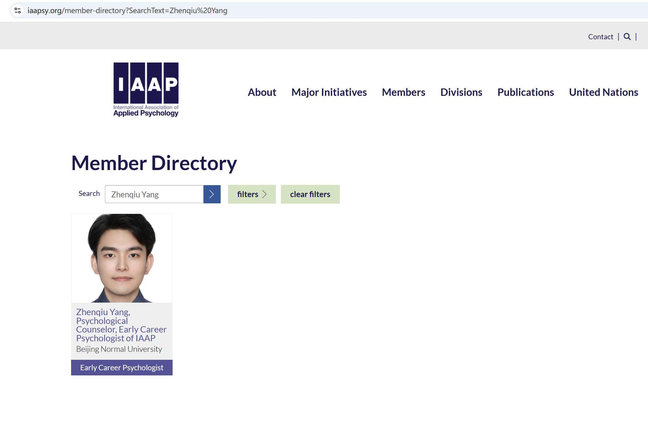Open Zhenqiu Yang's profile photo
Screen dimensions: 648x434
[x=122, y=258]
